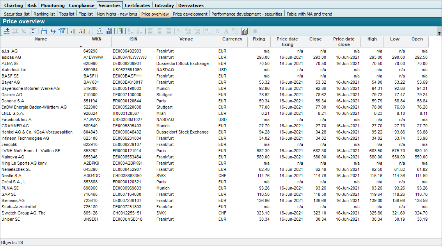Click the fit row height icon
This screenshot has height=246, width=442.
33,31
